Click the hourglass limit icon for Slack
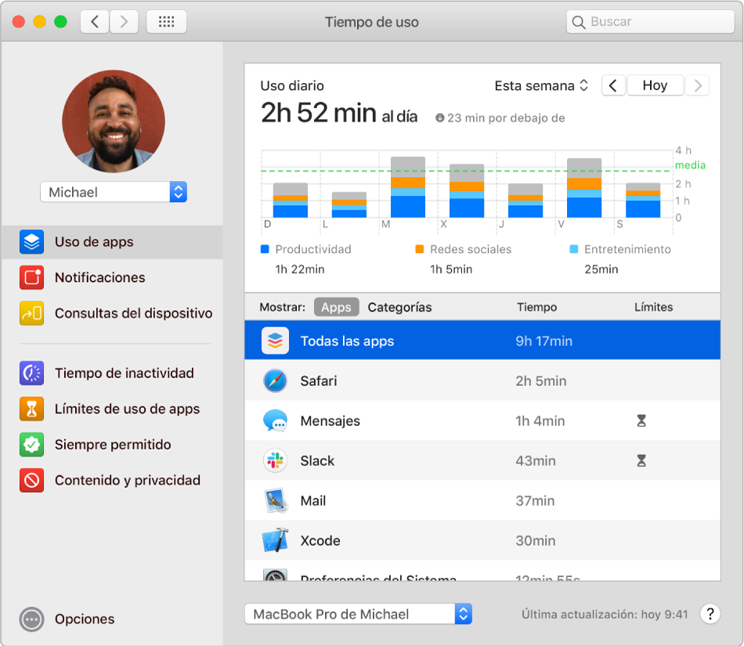 [x=641, y=460]
